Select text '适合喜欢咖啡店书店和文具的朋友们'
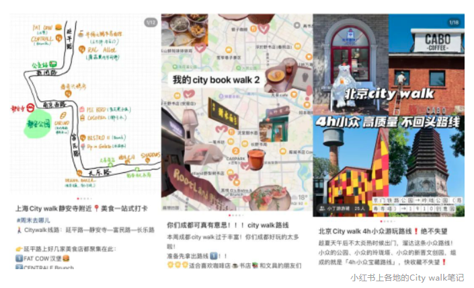This screenshot has width=474, height=288. (x=245, y=266)
